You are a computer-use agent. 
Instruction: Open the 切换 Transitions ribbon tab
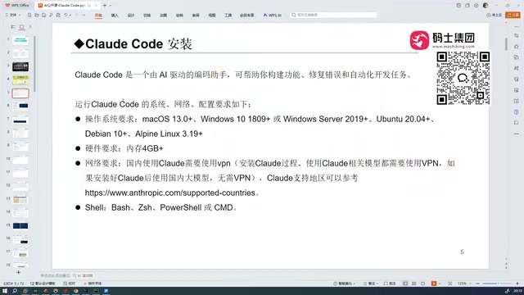click(147, 16)
